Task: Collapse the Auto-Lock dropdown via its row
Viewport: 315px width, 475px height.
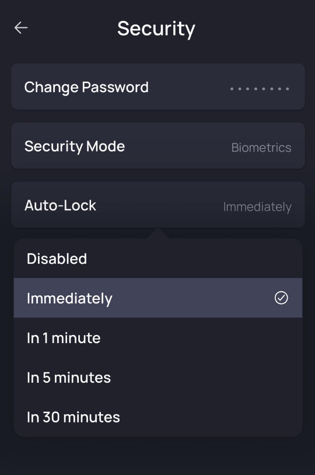Action: pyautogui.click(x=158, y=205)
